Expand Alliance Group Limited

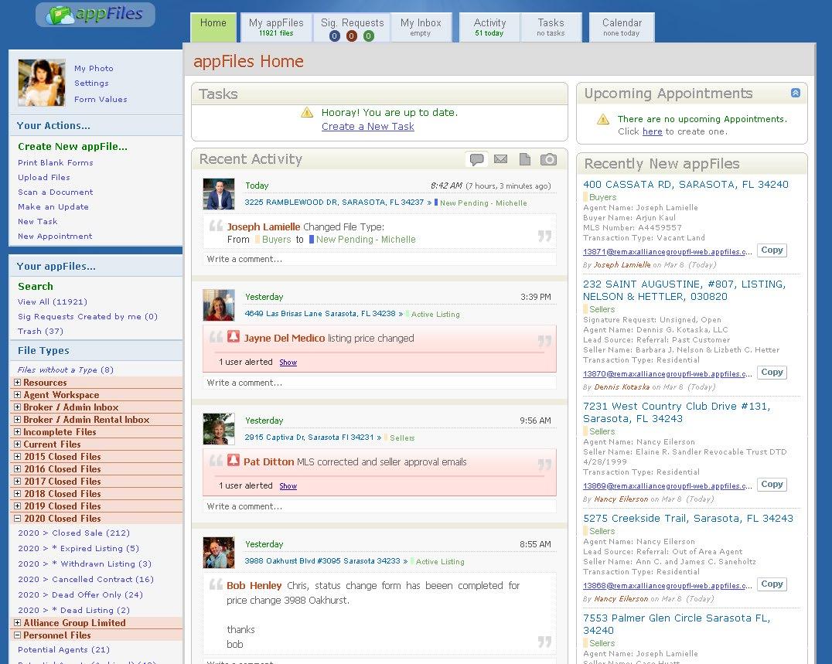[x=17, y=622]
